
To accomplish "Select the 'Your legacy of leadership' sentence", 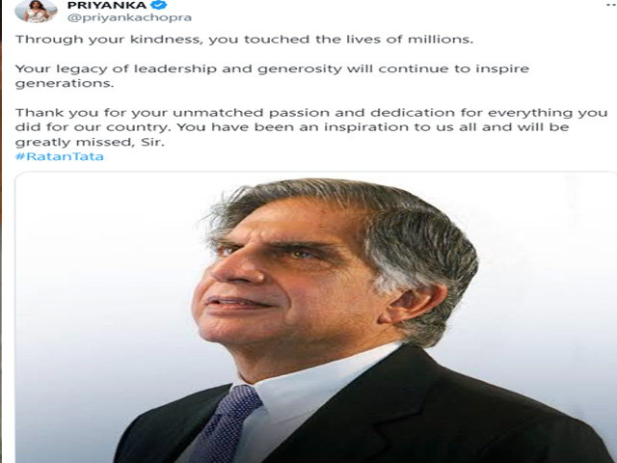I will click(272, 75).
